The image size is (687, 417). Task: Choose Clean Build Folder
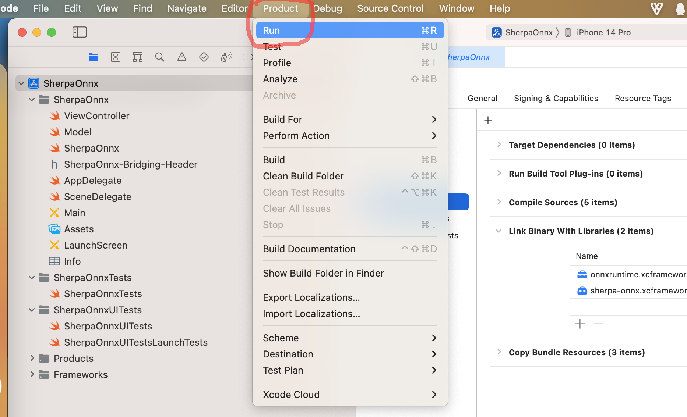coord(350,176)
